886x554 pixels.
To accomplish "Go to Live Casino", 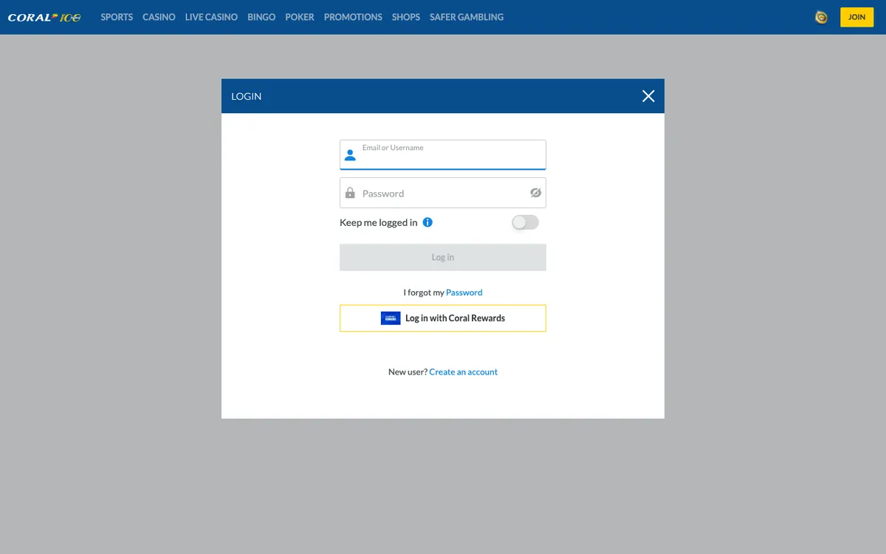I will tap(211, 17).
